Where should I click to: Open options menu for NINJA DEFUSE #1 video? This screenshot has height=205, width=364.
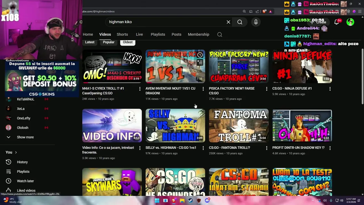click(x=330, y=89)
